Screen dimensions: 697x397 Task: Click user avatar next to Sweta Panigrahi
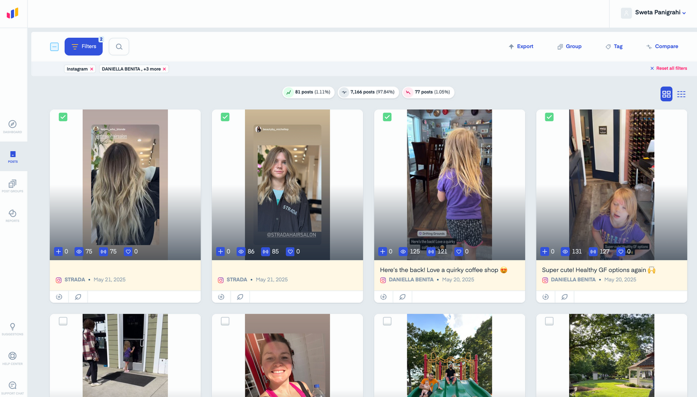[x=626, y=13]
